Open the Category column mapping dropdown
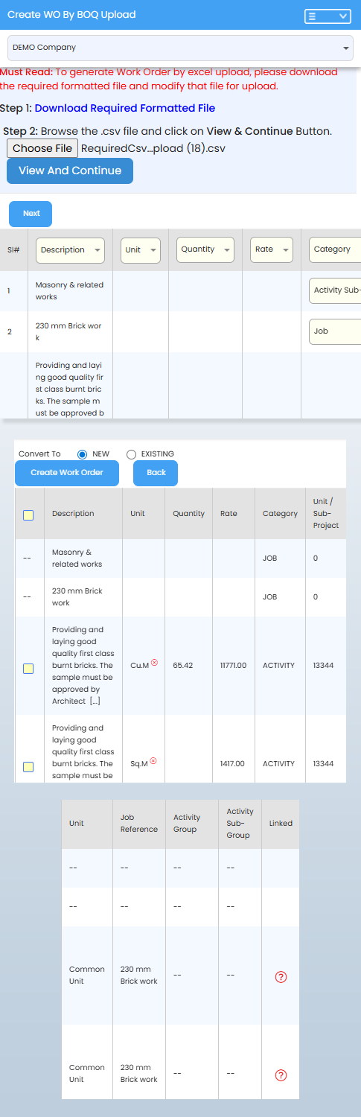The image size is (361, 1117). (x=335, y=249)
